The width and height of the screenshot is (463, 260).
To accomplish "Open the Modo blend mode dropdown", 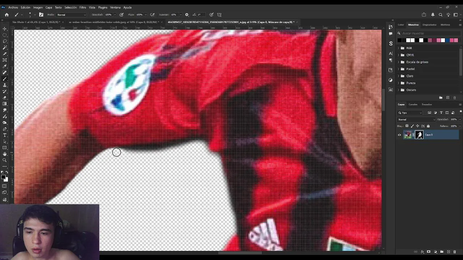I will 71,15.
